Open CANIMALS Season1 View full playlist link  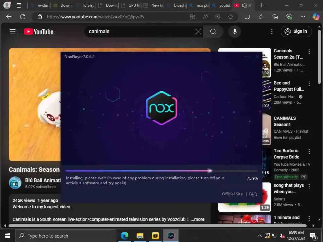[x=287, y=137]
